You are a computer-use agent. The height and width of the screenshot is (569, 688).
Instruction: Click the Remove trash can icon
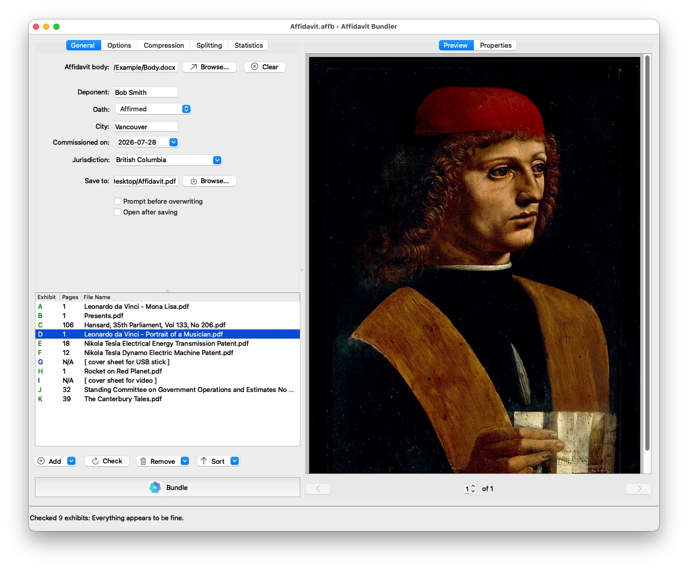(x=143, y=461)
